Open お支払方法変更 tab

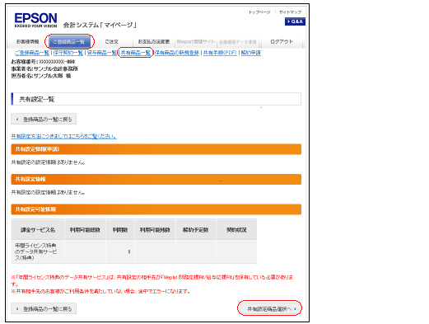tap(154, 42)
